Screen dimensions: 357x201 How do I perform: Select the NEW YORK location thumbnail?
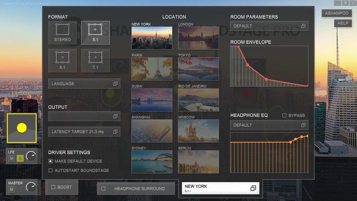point(152,38)
